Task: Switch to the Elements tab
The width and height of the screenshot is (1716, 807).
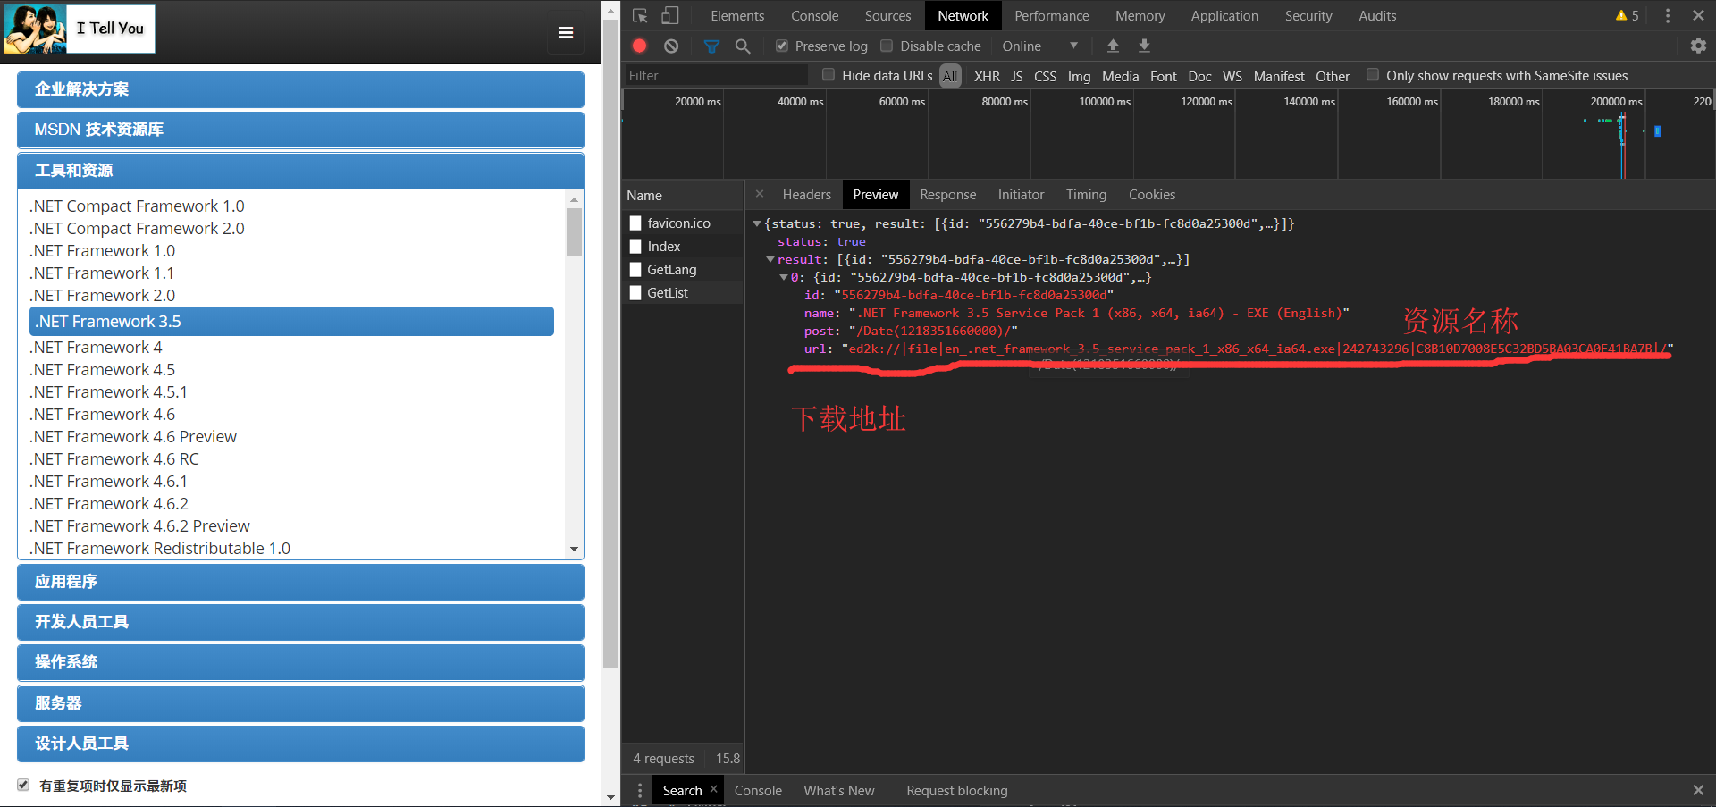Action: tap(737, 16)
